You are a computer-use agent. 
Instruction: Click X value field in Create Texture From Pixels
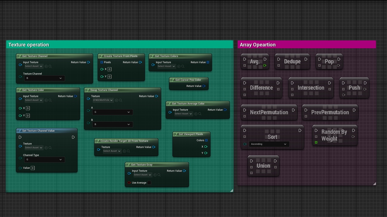pos(109,69)
